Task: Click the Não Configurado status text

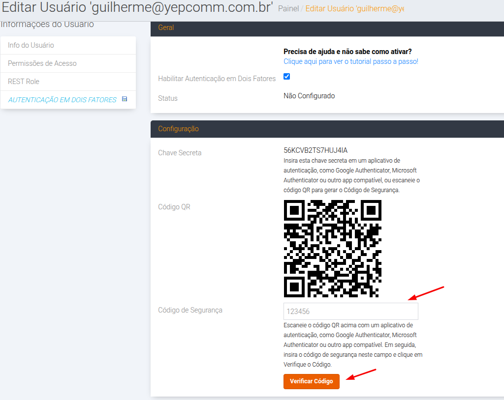Action: coord(309,96)
